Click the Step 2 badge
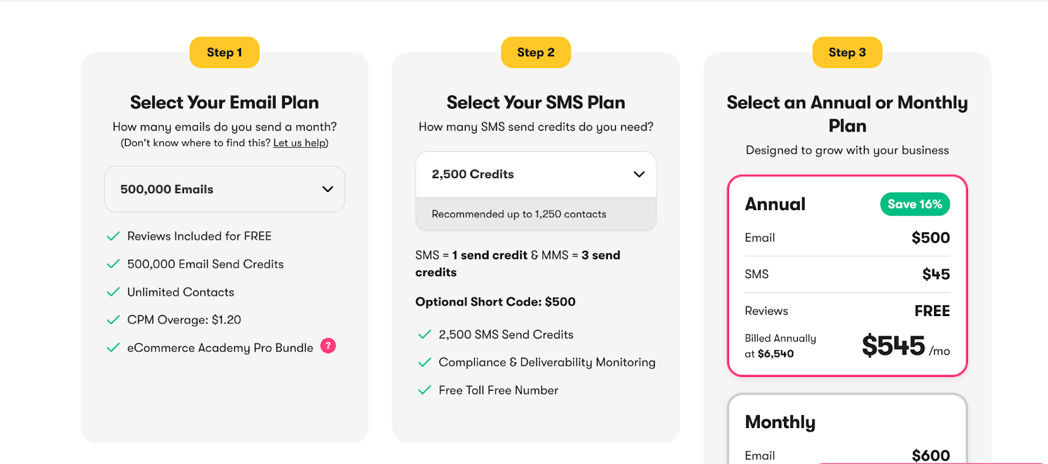The height and width of the screenshot is (464, 1048). point(536,52)
